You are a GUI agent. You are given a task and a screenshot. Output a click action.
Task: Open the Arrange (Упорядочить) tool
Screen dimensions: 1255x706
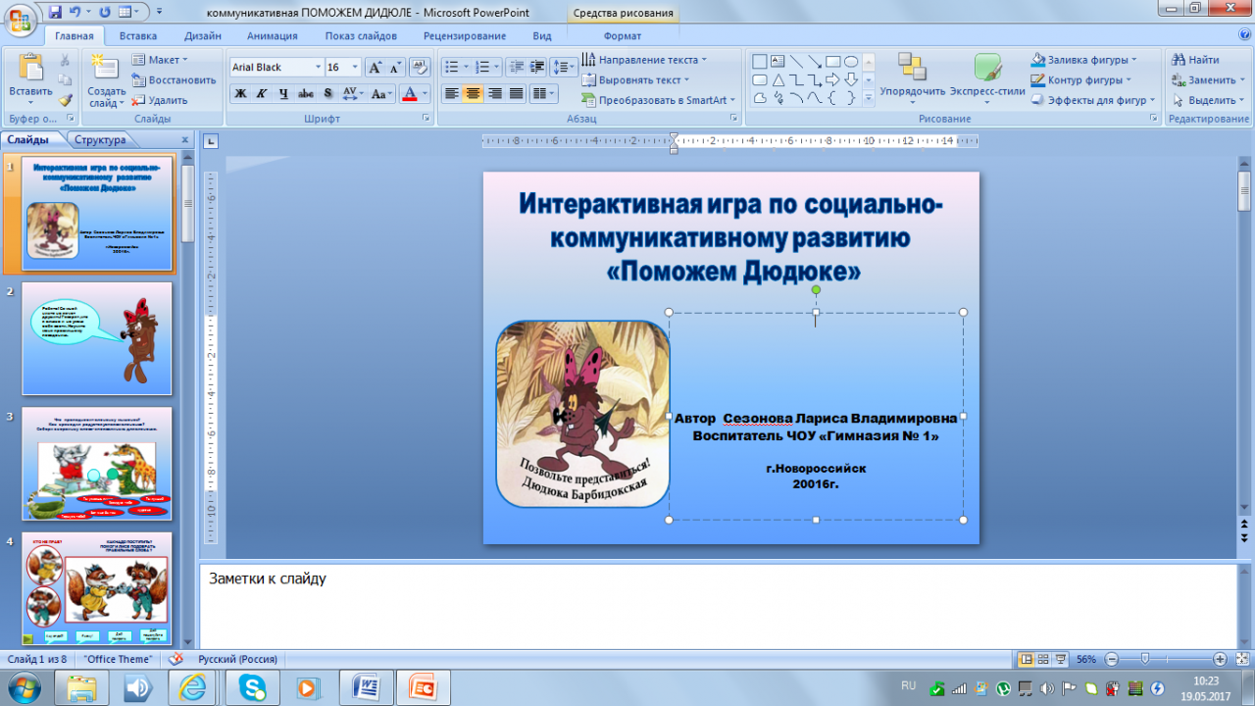912,77
